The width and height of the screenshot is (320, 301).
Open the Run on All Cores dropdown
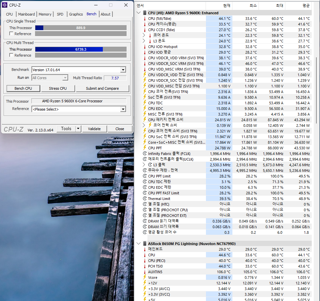tap(65, 78)
